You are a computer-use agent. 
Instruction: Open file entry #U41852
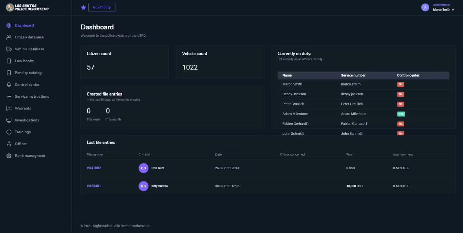pos(94,168)
